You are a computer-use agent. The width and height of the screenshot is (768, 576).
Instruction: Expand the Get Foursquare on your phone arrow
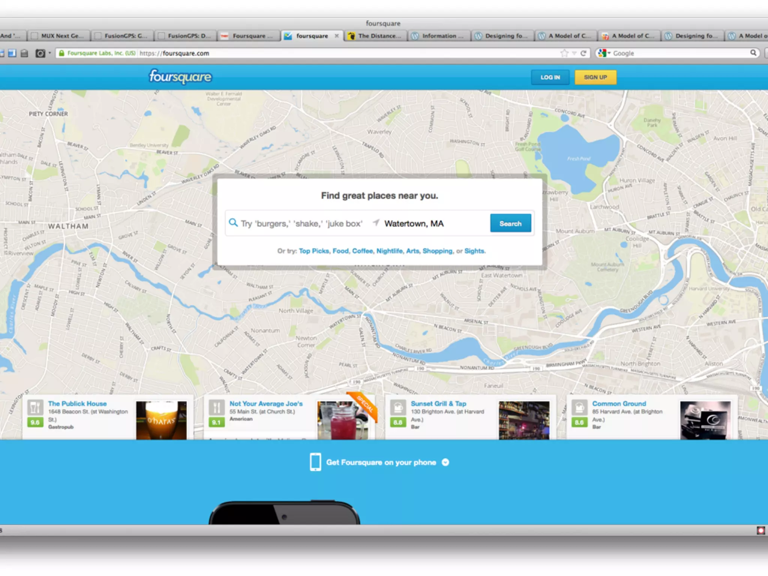pos(445,462)
